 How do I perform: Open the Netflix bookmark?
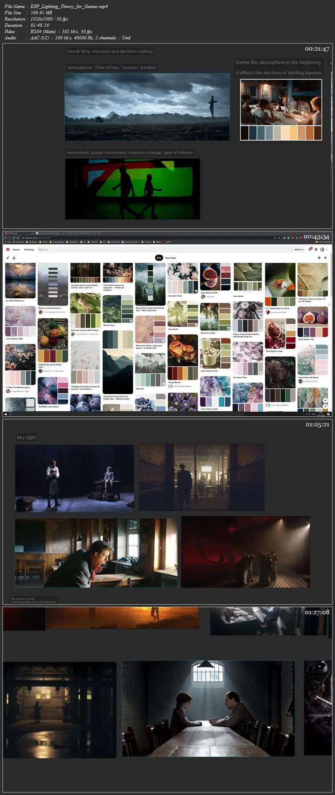coord(167,242)
